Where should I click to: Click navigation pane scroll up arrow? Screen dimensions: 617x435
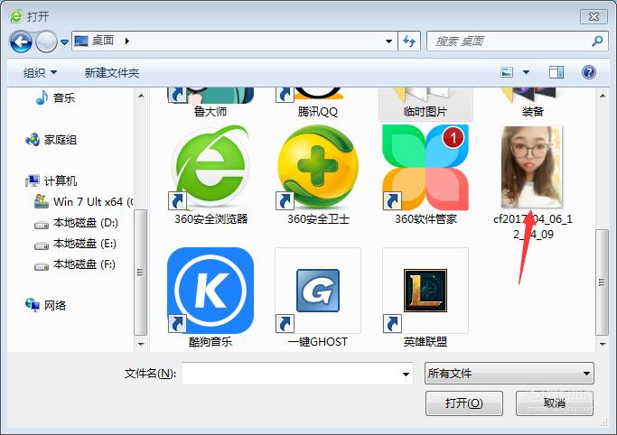(x=141, y=96)
